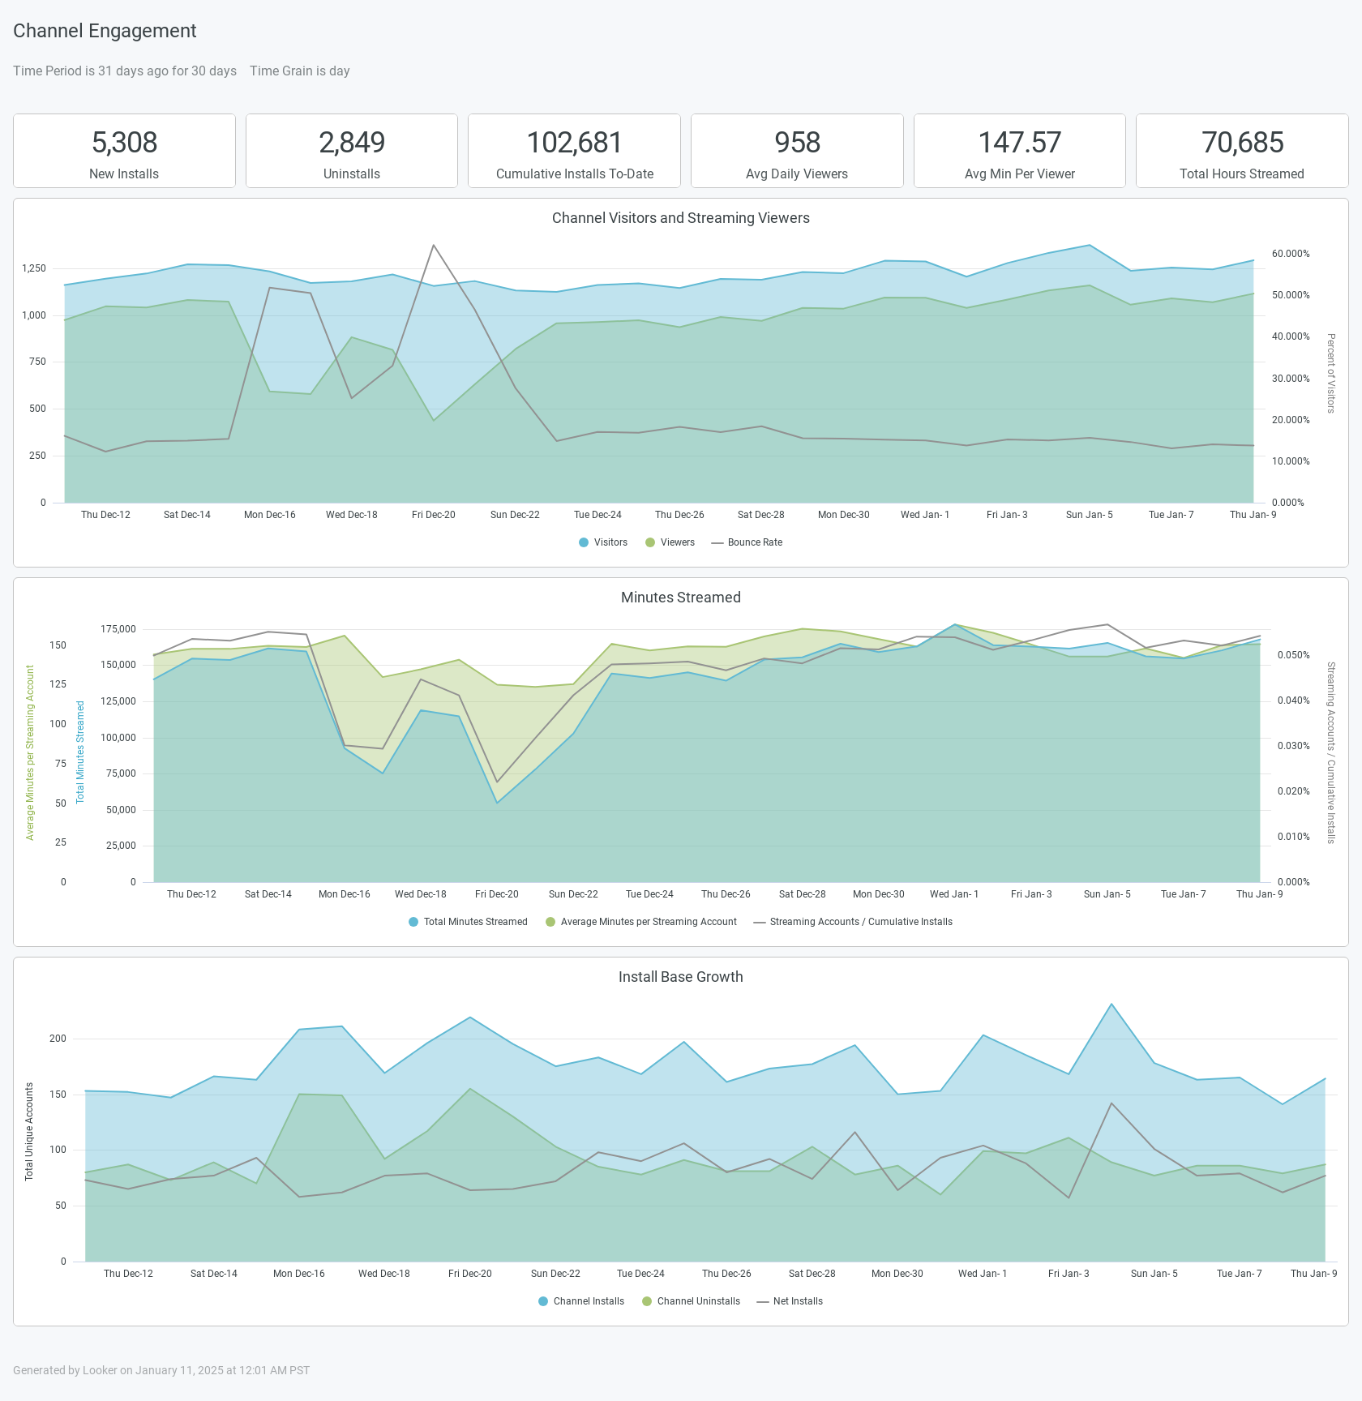
Task: Toggle the Channel Installs legend series
Action: click(581, 1301)
